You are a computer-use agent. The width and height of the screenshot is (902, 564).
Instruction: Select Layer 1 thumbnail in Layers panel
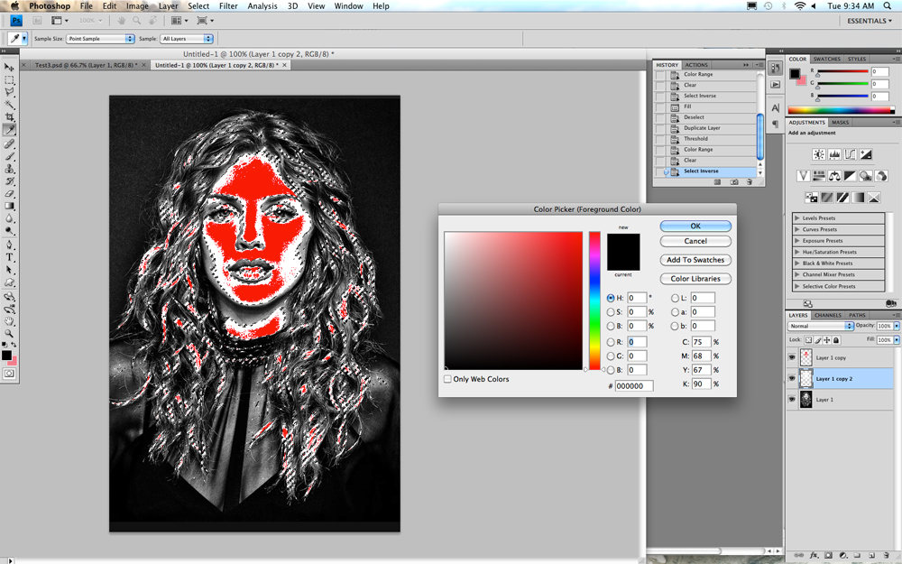pyautogui.click(x=805, y=400)
